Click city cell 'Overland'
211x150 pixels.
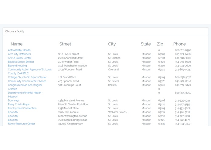click(x=114, y=70)
